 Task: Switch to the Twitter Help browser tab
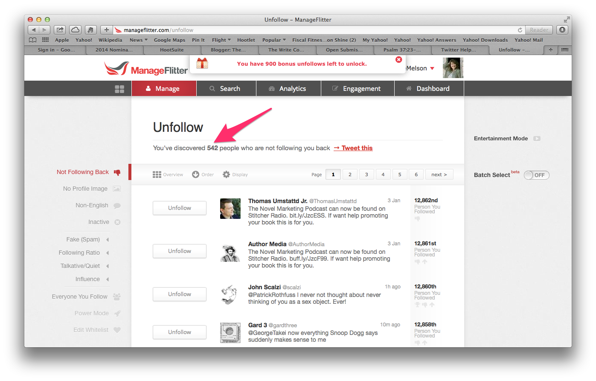459,50
